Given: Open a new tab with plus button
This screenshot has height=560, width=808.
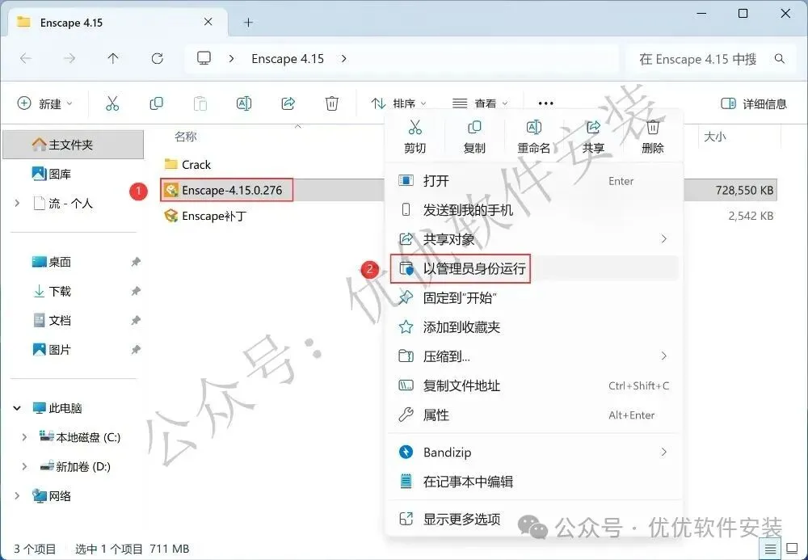Looking at the screenshot, I should click(248, 22).
